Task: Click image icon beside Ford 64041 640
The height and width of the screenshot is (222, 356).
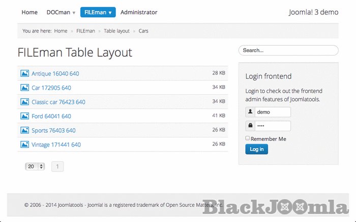Action: click(24, 116)
